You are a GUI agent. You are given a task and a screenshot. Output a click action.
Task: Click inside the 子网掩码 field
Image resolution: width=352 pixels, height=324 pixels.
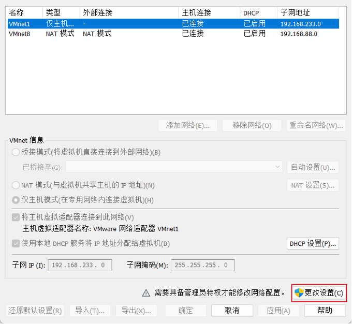(x=203, y=265)
